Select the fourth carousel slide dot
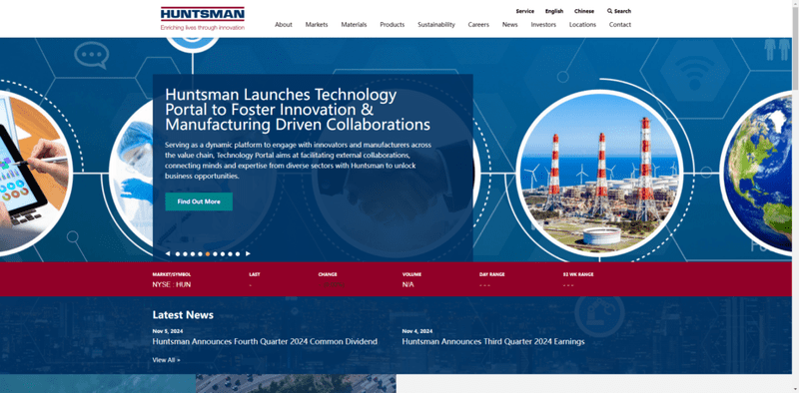The width and height of the screenshot is (799, 393). [201, 253]
